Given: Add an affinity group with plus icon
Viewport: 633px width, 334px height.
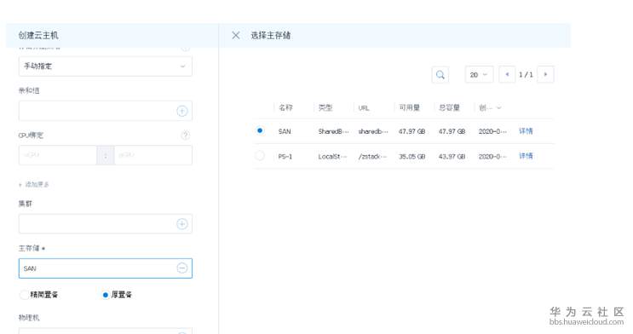Looking at the screenshot, I should [x=182, y=111].
